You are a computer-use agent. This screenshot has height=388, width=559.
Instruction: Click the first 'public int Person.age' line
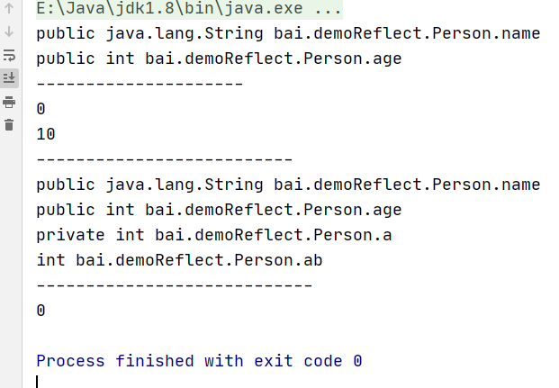(x=219, y=59)
